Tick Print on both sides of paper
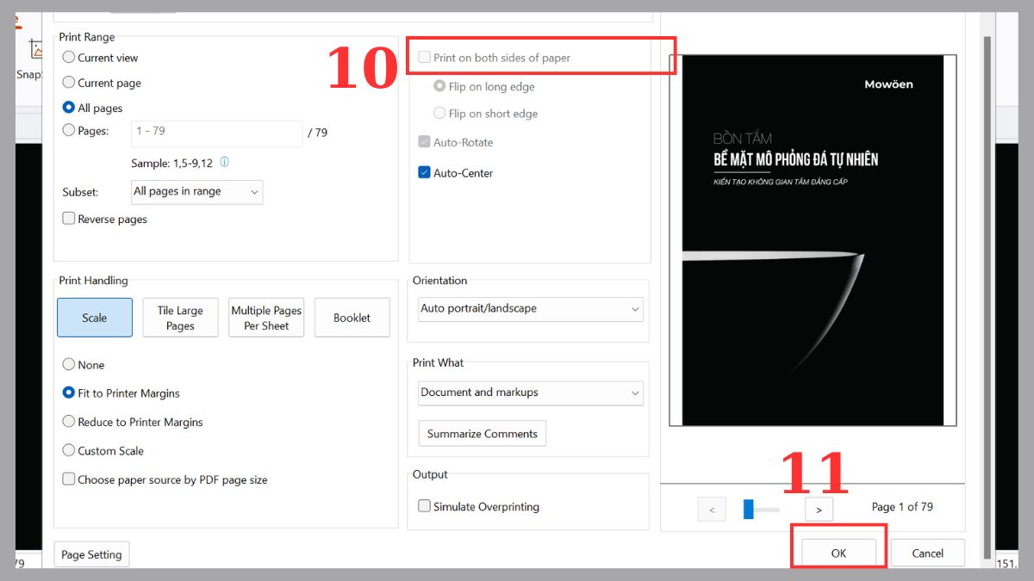The image size is (1034, 581). click(x=424, y=58)
